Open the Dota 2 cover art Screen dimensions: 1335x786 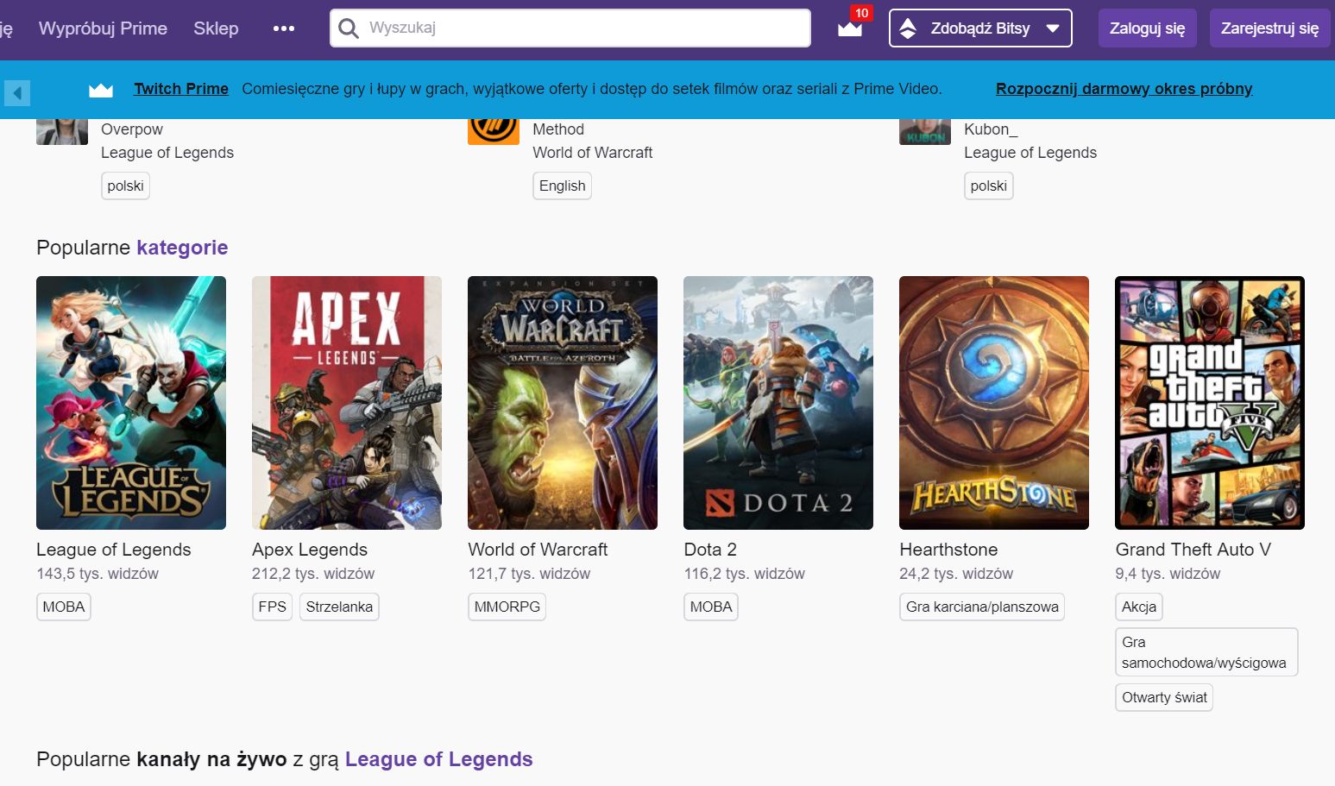pos(778,403)
